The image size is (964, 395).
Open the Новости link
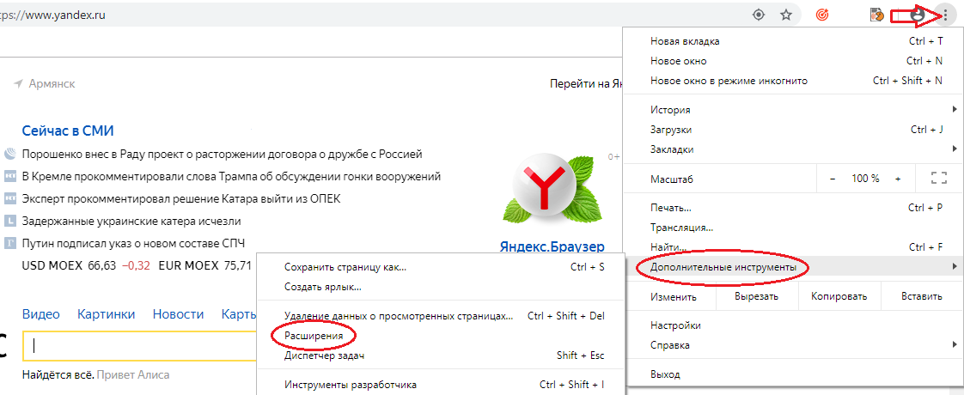coord(179,314)
